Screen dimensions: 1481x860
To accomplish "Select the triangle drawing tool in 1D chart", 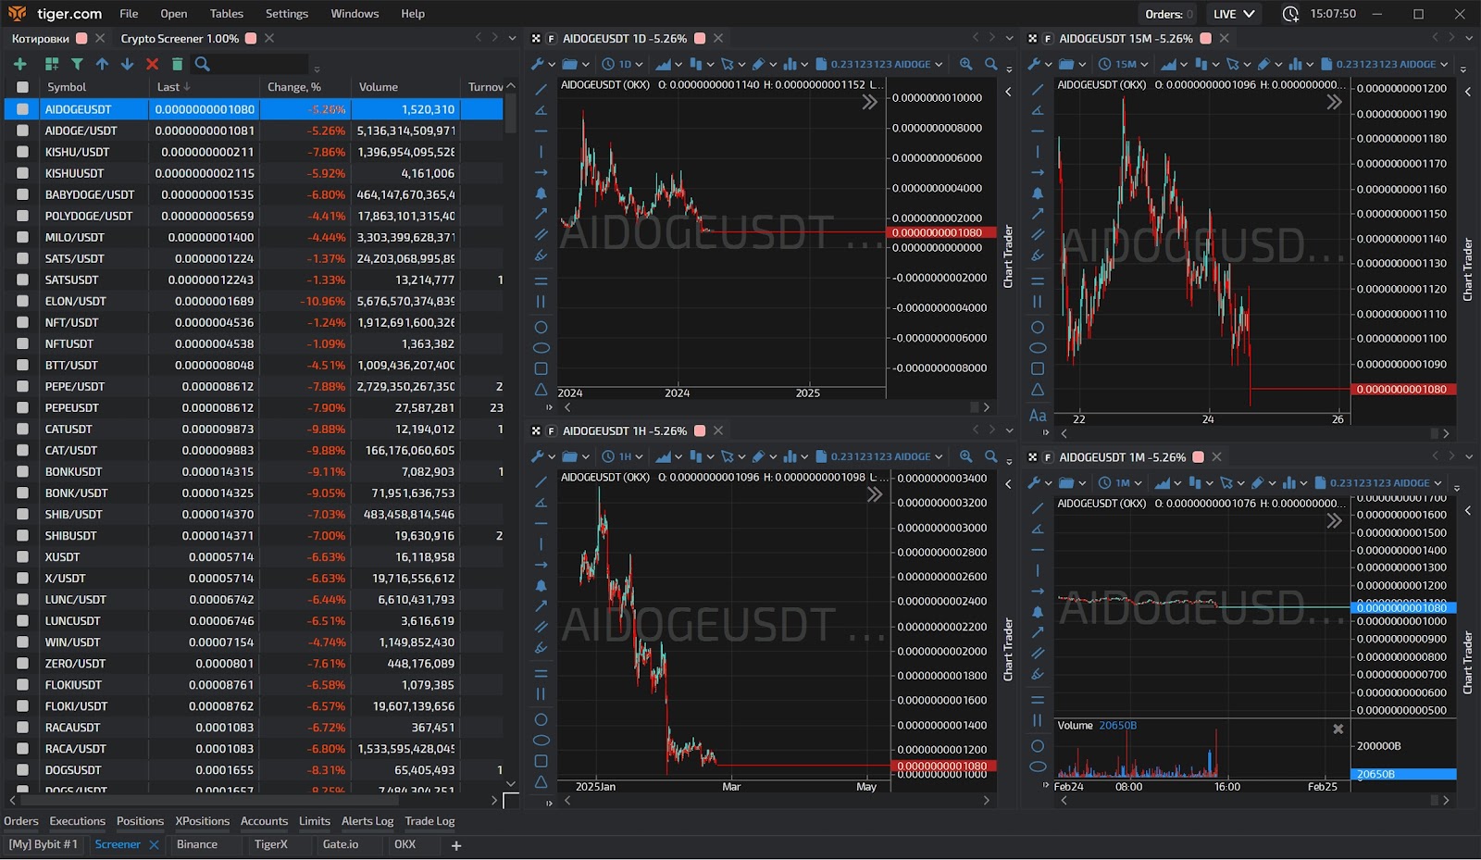I will [x=541, y=390].
